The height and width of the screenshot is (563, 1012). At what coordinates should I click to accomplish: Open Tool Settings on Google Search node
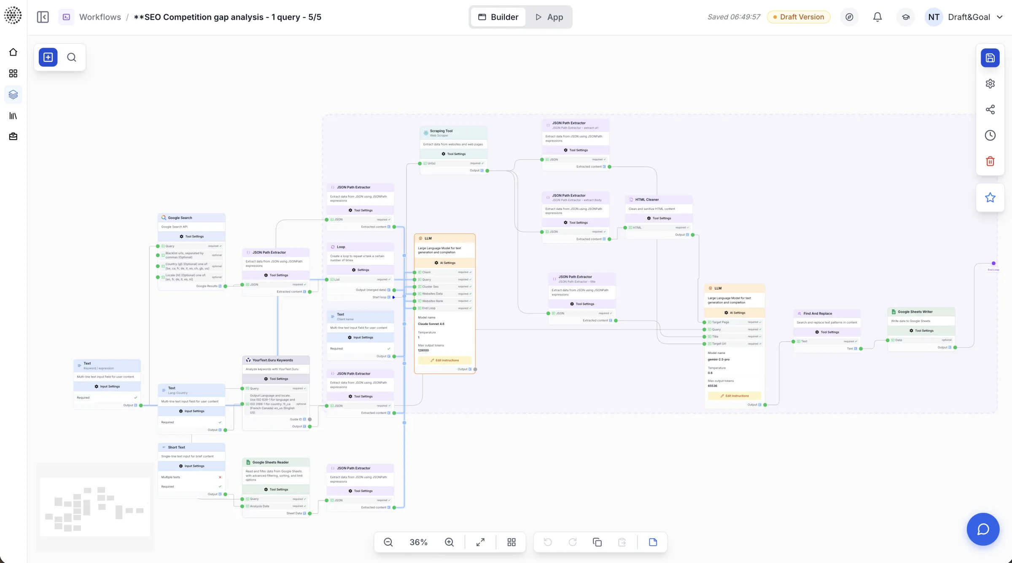191,236
